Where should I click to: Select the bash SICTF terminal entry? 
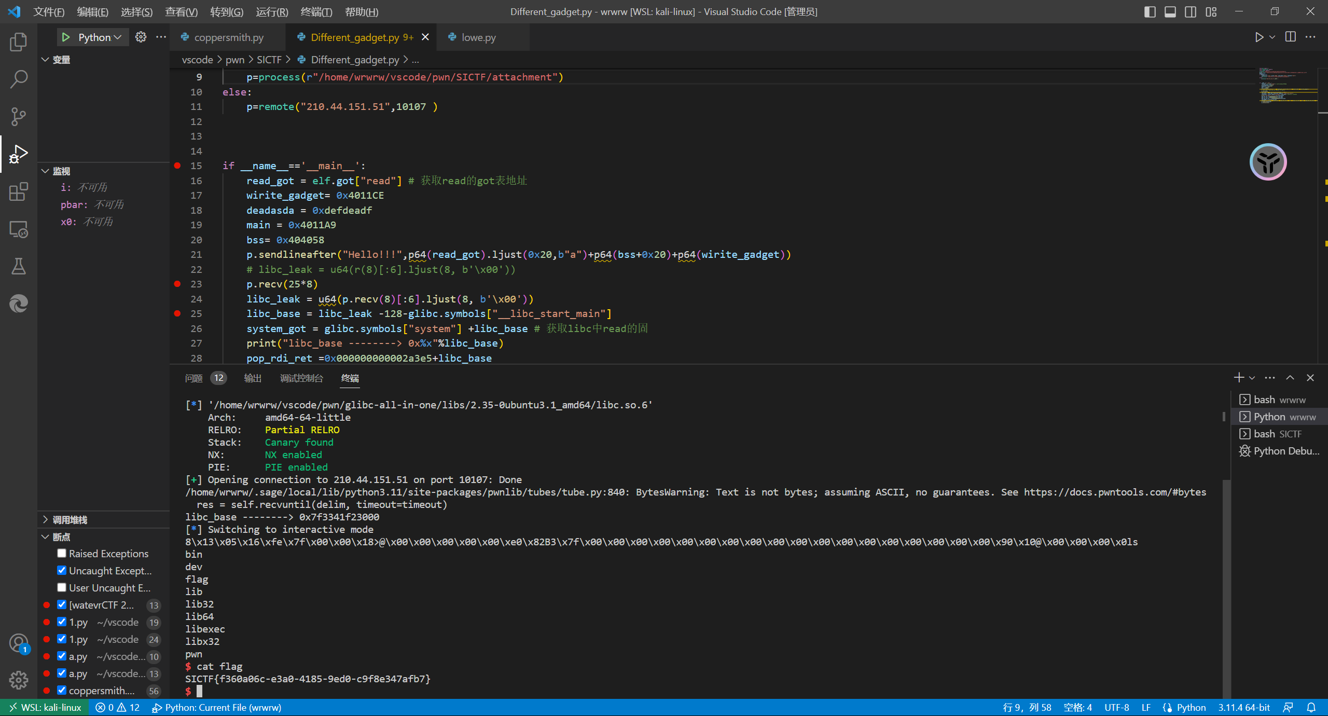click(1279, 434)
